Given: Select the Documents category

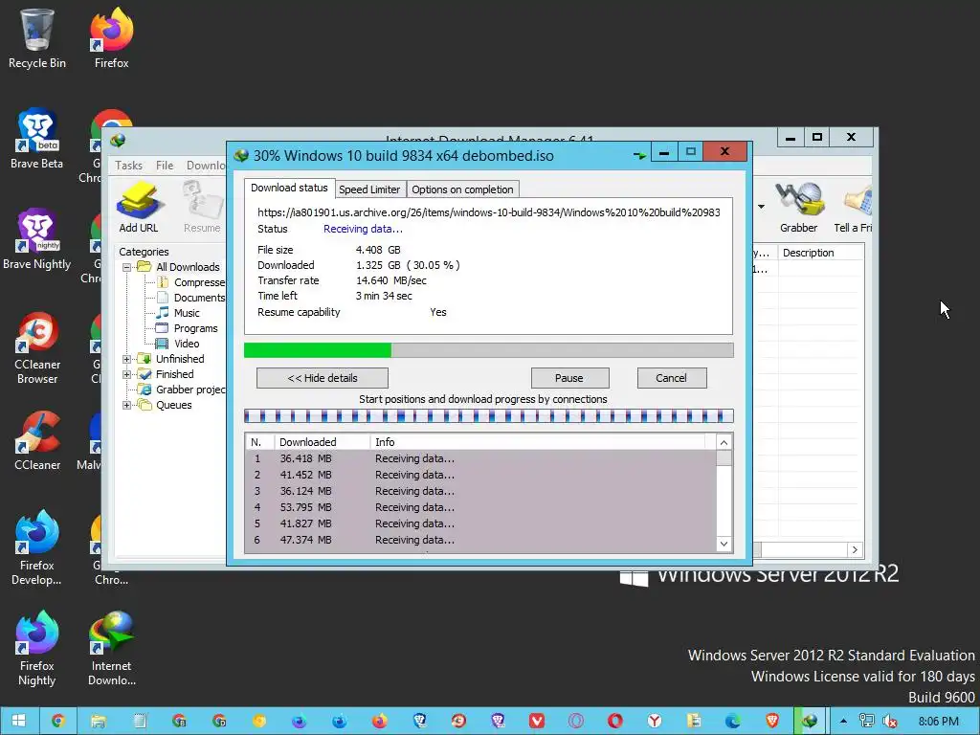Looking at the screenshot, I should (191, 298).
